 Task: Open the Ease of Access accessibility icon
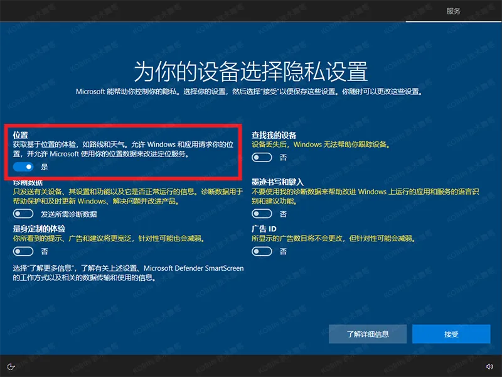point(11,365)
